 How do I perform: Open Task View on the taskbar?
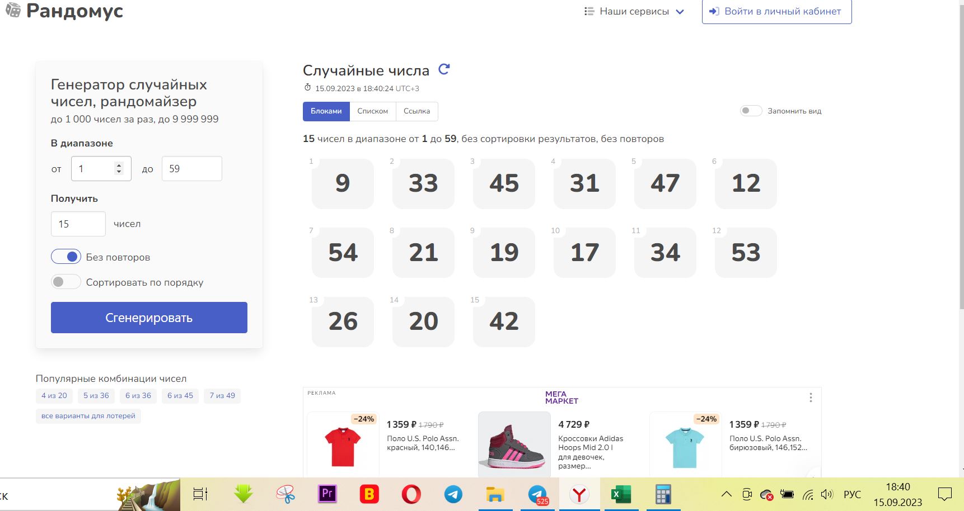200,494
